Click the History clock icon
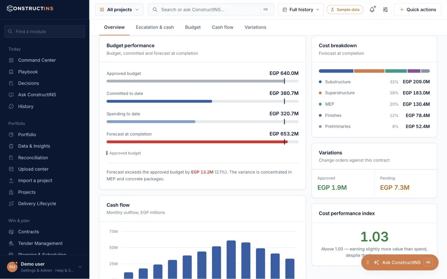This screenshot has height=279, width=447. pyautogui.click(x=11, y=106)
